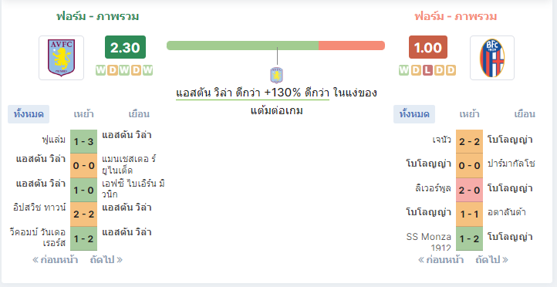Click Bologna's red L form badge
The height and width of the screenshot is (287, 557).
coord(427,70)
